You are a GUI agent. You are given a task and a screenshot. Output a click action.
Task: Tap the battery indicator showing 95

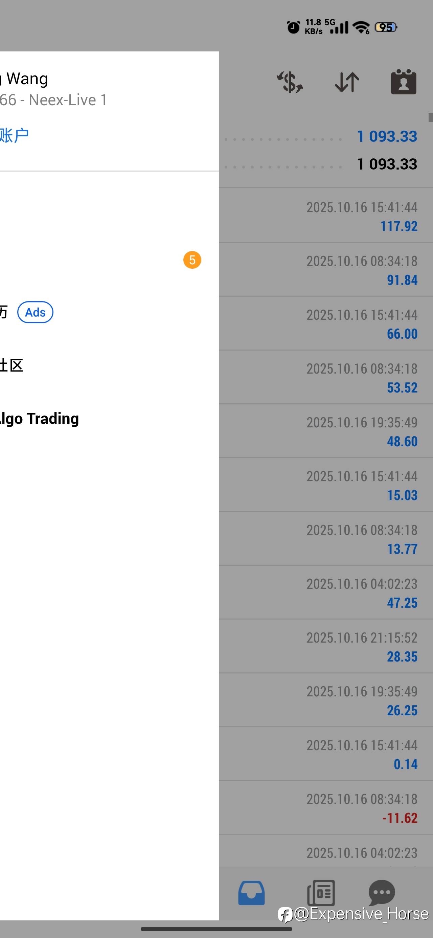pos(386,27)
